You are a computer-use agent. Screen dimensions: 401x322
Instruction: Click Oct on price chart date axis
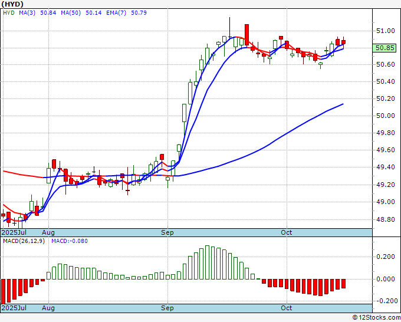tap(286, 232)
